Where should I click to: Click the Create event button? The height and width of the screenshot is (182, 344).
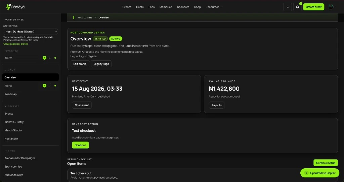click(x=313, y=7)
